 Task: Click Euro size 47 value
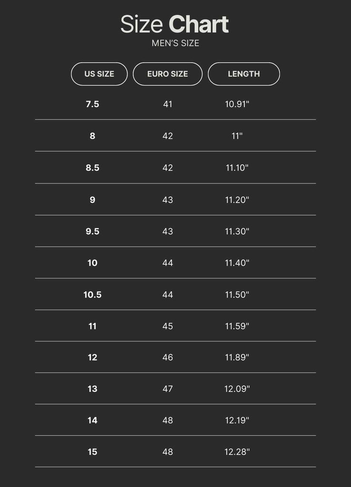point(168,389)
